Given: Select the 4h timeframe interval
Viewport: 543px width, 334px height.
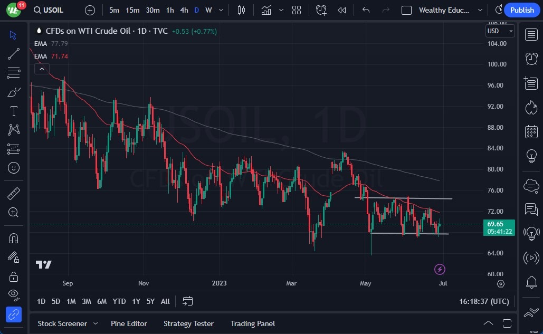Looking at the screenshot, I should click(x=184, y=10).
